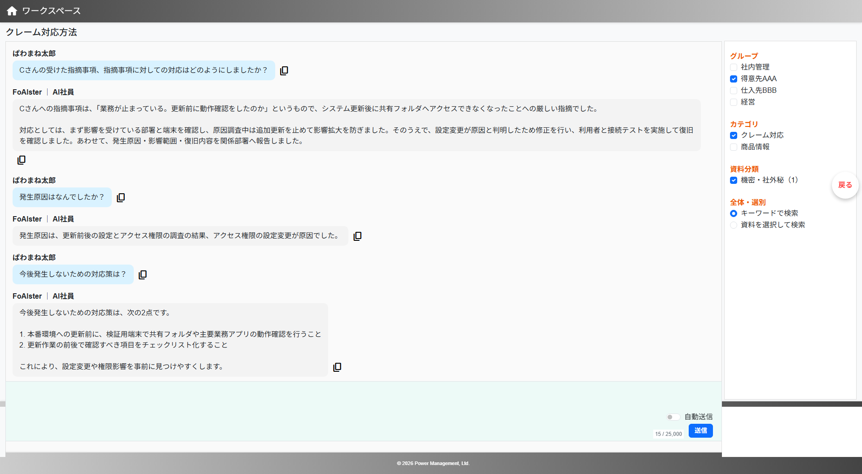This screenshot has height=474, width=862.
Task: Click the 15 / 25,000 character counter
Action: pos(668,434)
